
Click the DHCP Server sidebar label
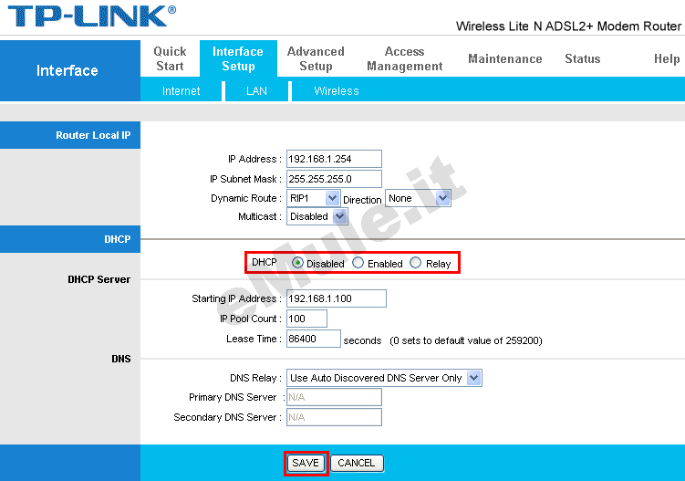[99, 279]
